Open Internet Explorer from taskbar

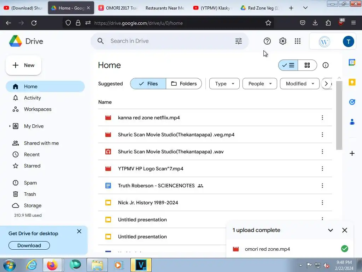pos(31,265)
